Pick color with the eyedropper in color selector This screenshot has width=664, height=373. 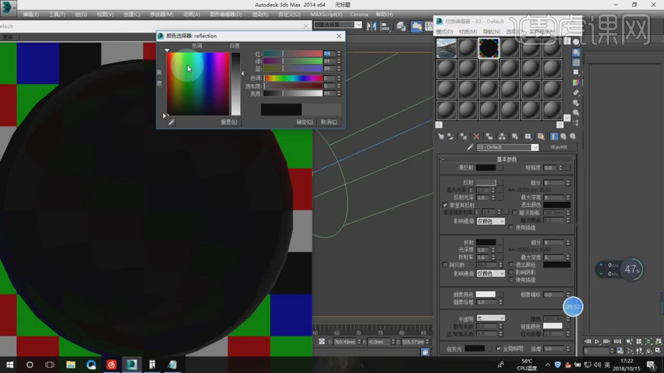tap(171, 122)
